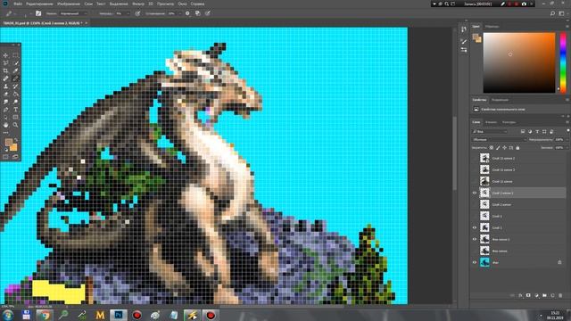Select the Paint Bucket tool

15,94
